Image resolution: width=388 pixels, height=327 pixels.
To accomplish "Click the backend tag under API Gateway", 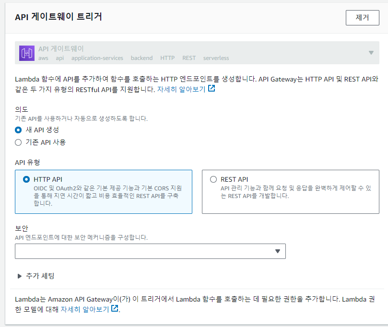I will 141,58.
